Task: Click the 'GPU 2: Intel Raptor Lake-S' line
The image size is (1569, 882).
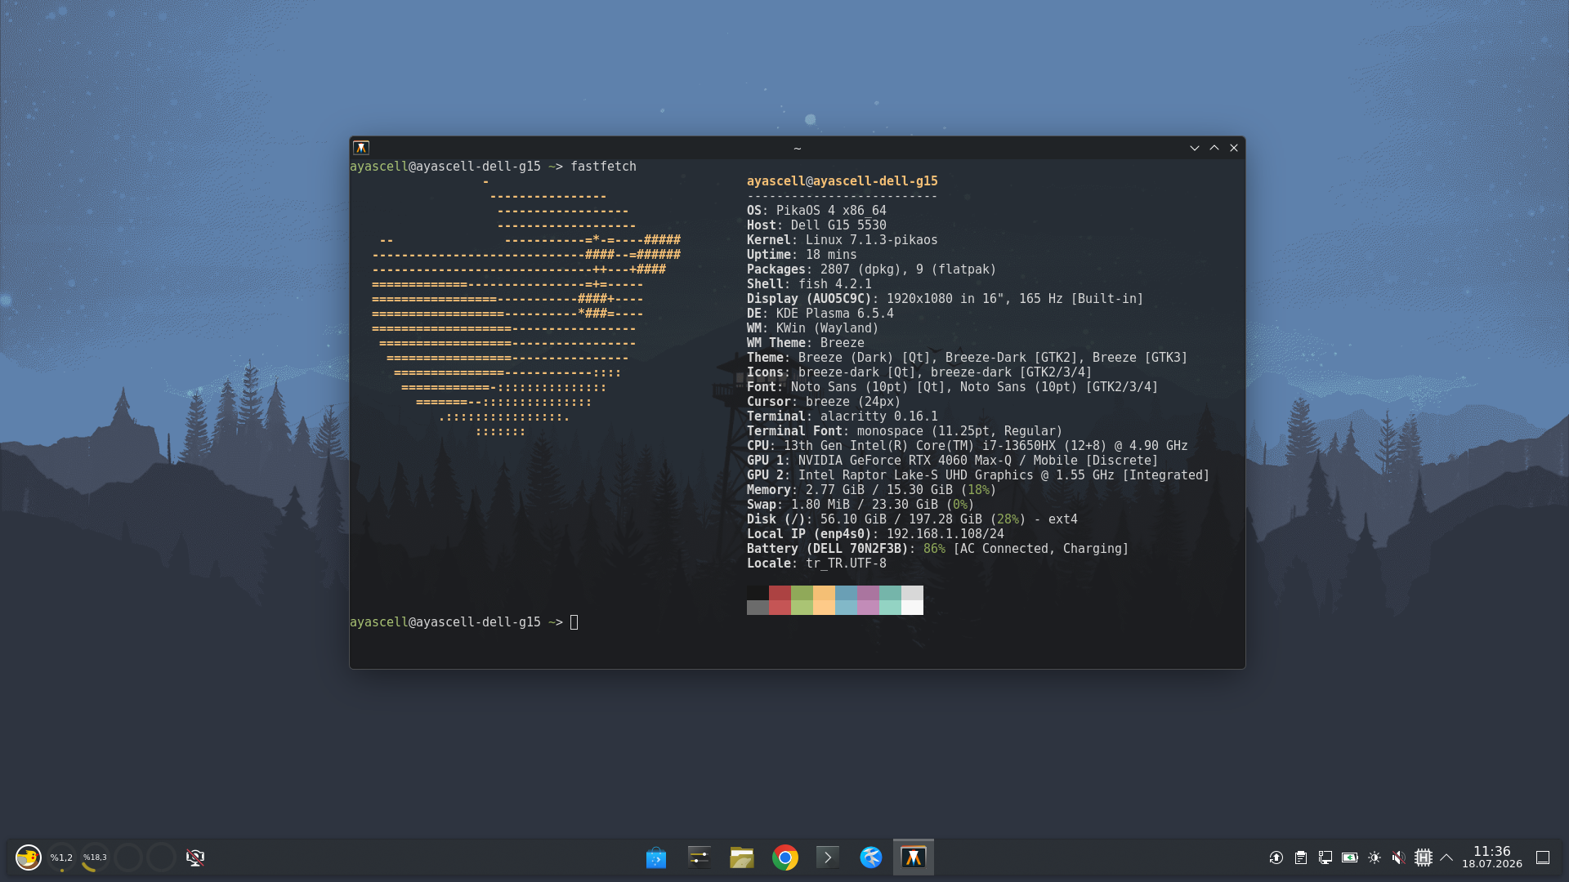Action: point(978,475)
